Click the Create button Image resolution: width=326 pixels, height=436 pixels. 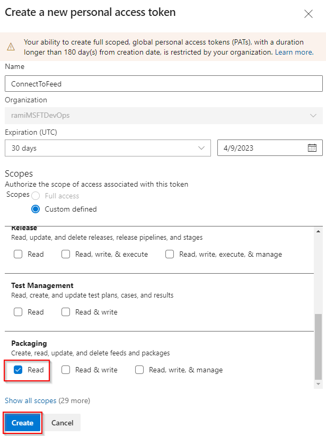22,423
